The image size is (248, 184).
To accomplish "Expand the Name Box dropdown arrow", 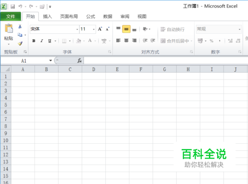I will click(51, 61).
